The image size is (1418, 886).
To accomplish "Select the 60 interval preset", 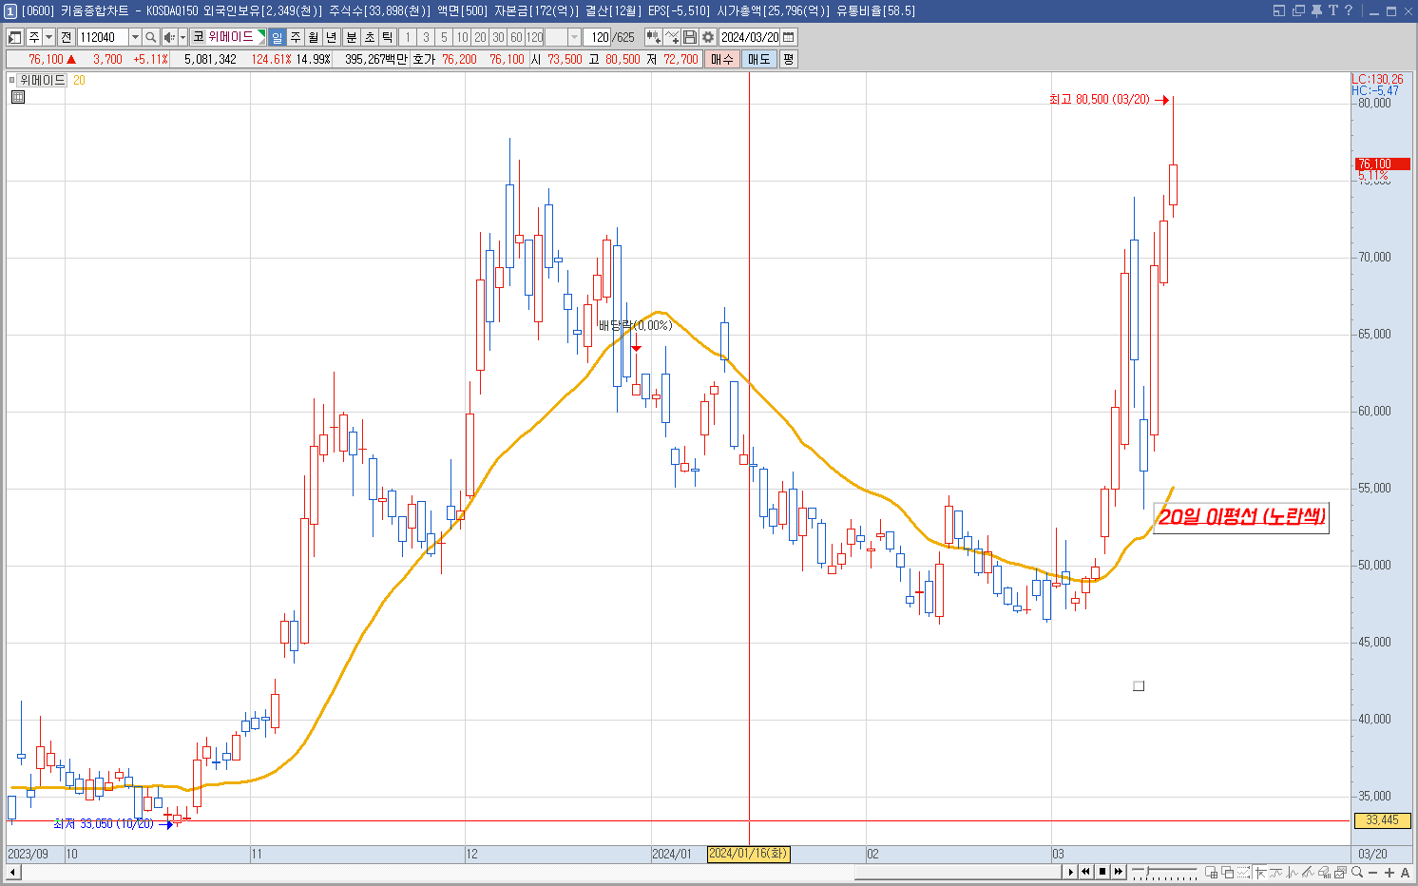I will [516, 37].
